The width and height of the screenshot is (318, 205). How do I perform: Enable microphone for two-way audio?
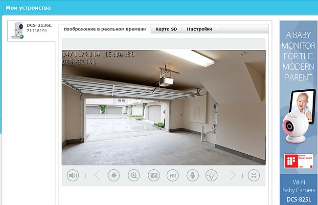click(x=192, y=176)
